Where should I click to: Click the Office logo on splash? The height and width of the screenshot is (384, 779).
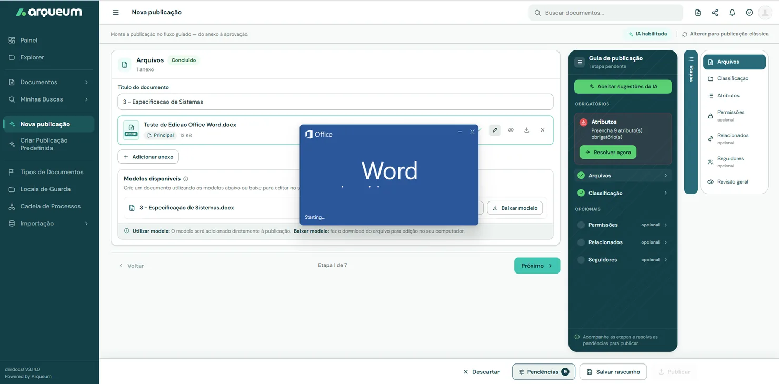(319, 134)
